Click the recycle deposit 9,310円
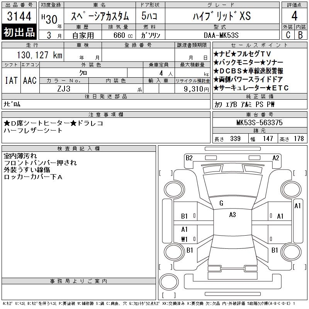The height and width of the screenshot is (309, 309). tap(196, 89)
